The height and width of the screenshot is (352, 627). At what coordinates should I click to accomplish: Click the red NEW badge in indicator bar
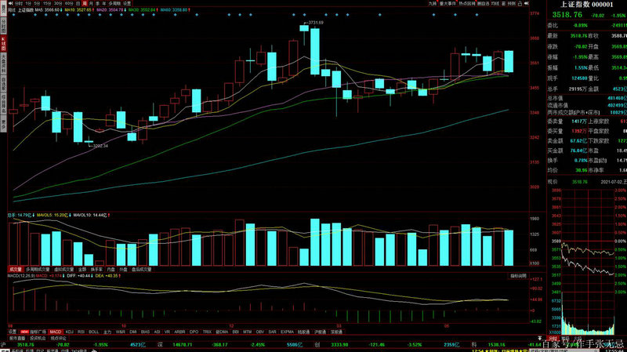point(24,332)
